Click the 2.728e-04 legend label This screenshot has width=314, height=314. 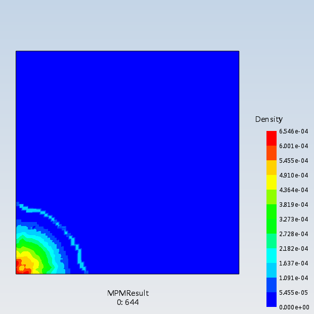[x=294, y=234]
